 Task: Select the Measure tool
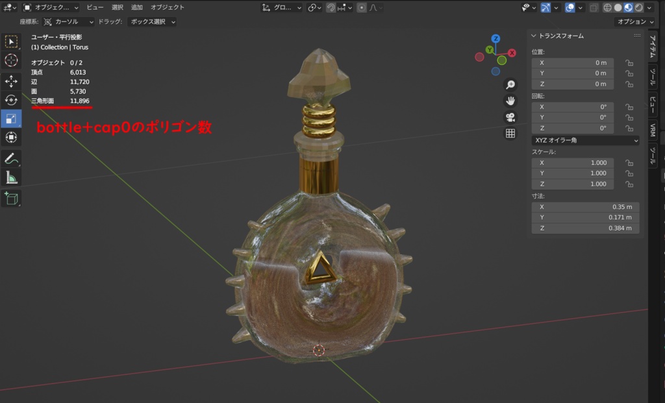point(11,178)
